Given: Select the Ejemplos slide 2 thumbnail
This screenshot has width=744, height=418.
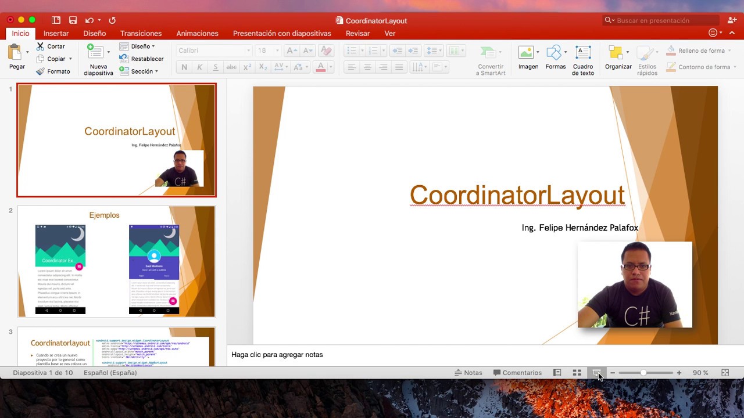Looking at the screenshot, I should (x=116, y=261).
